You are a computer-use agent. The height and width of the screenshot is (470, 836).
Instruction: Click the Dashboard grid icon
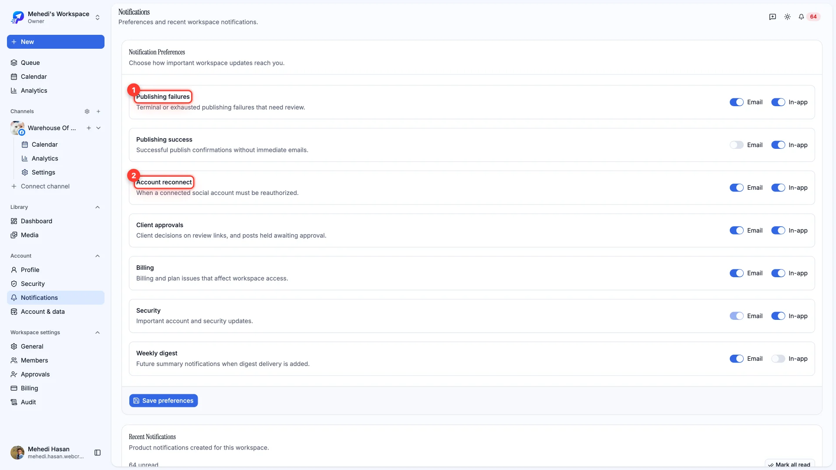coord(14,221)
